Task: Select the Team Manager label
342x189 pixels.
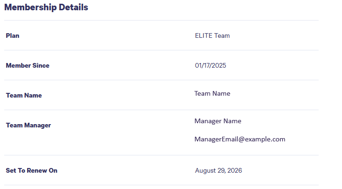Action: pos(28,125)
